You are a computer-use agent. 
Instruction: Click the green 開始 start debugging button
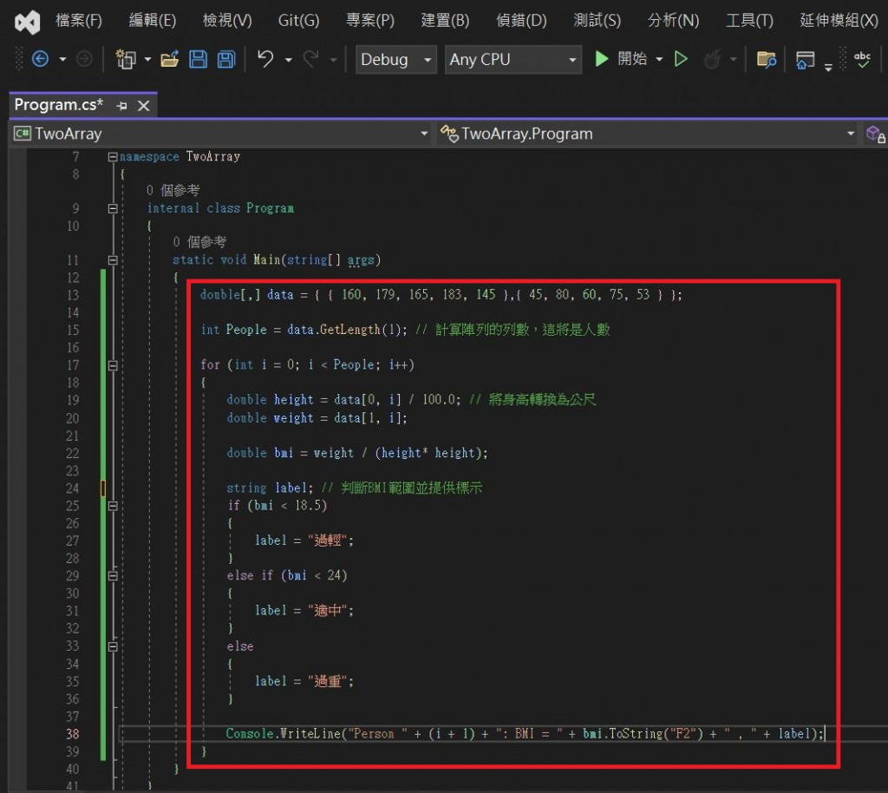tap(620, 59)
